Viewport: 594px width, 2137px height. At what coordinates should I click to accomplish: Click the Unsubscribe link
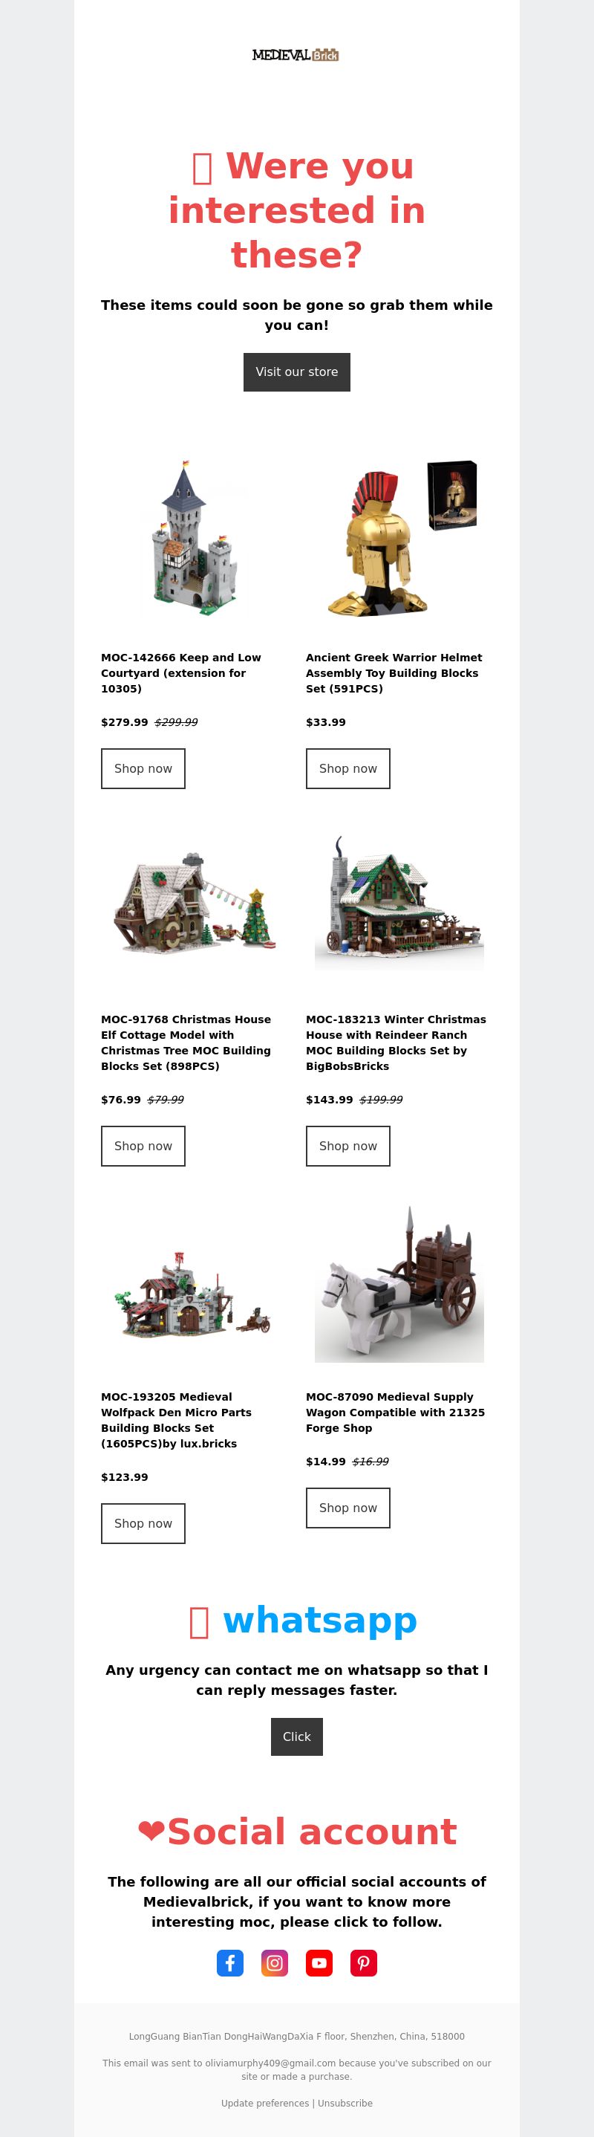coord(345,2103)
